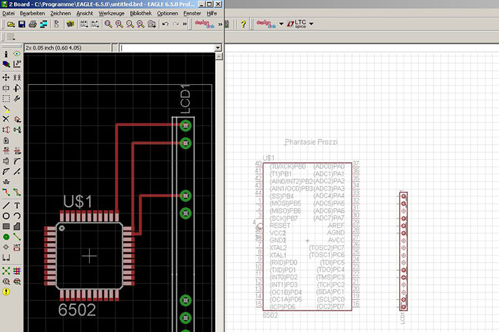
Task: Select the Rectangle tool
Action: point(6,226)
